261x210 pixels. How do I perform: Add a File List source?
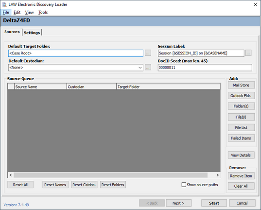pos(241,127)
